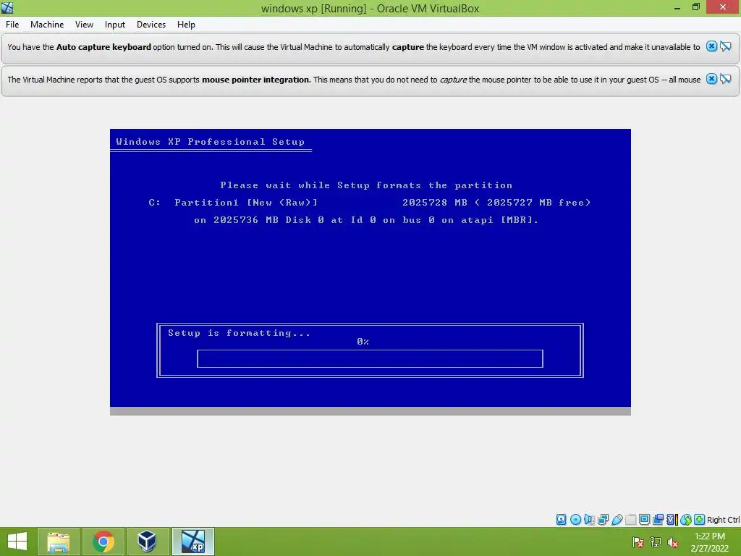Open Action Center flag tray icon

(x=638, y=542)
